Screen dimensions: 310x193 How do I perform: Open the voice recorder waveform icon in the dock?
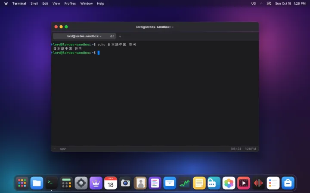point(258,183)
